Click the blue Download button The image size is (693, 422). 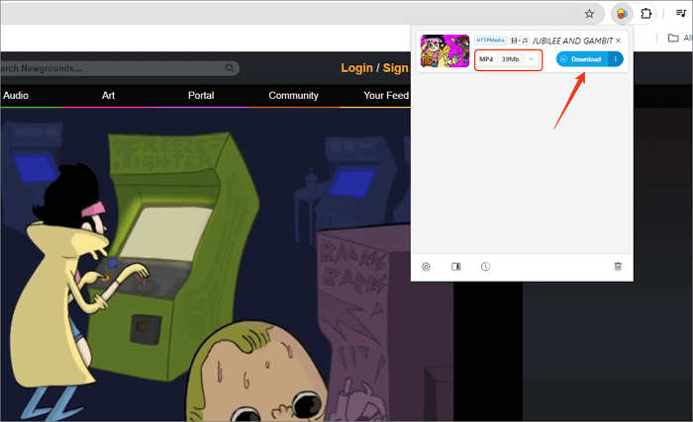[582, 59]
